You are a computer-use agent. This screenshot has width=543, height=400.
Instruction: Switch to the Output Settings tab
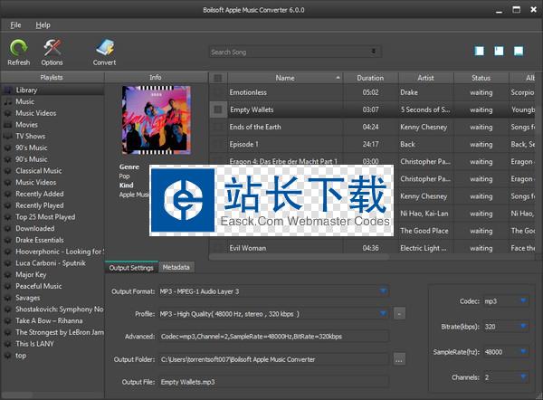(x=131, y=268)
